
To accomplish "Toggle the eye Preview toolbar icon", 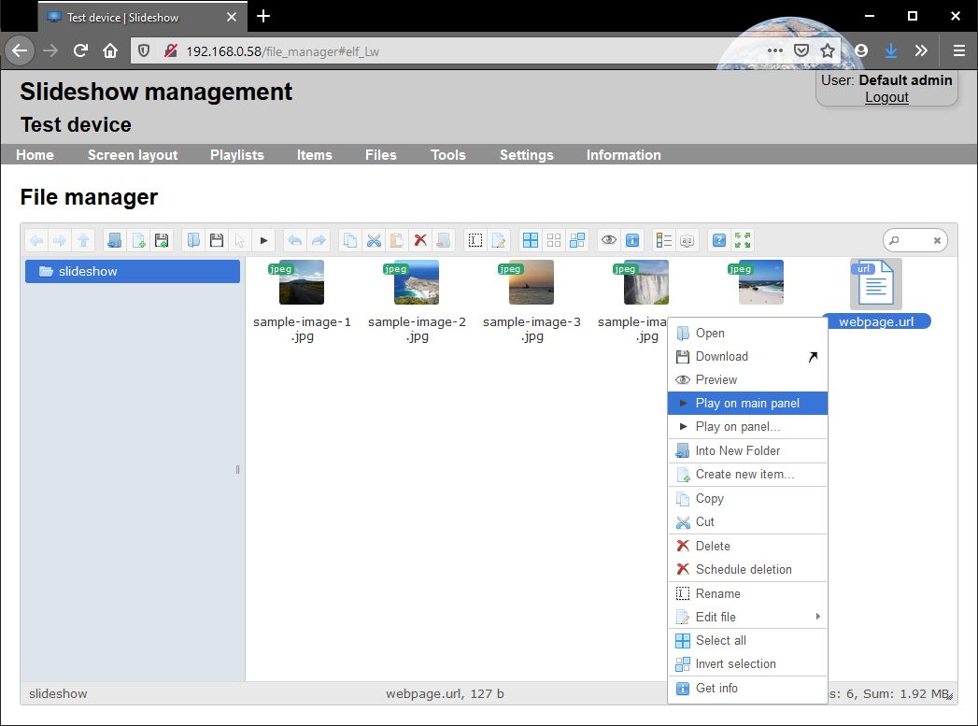I will 609,241.
